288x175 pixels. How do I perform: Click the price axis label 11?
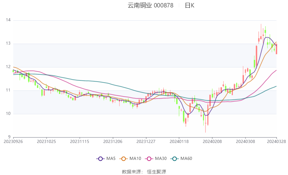coord(8,90)
